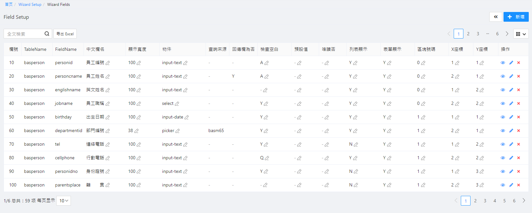Viewport: 532px width, 213px height.
Task: Focus the full-text search input field
Action: [x=24, y=34]
